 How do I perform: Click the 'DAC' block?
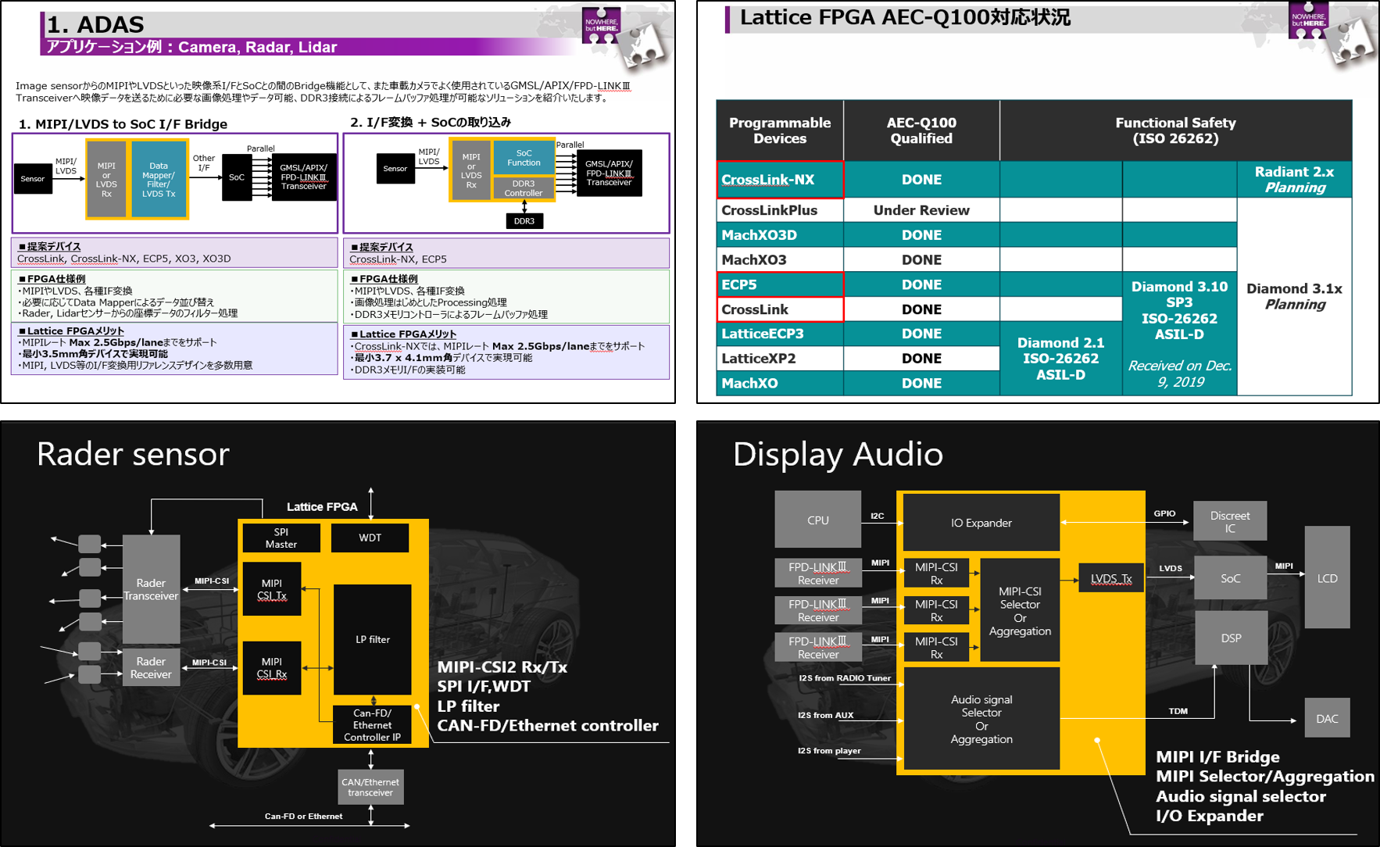pyautogui.click(x=1327, y=719)
